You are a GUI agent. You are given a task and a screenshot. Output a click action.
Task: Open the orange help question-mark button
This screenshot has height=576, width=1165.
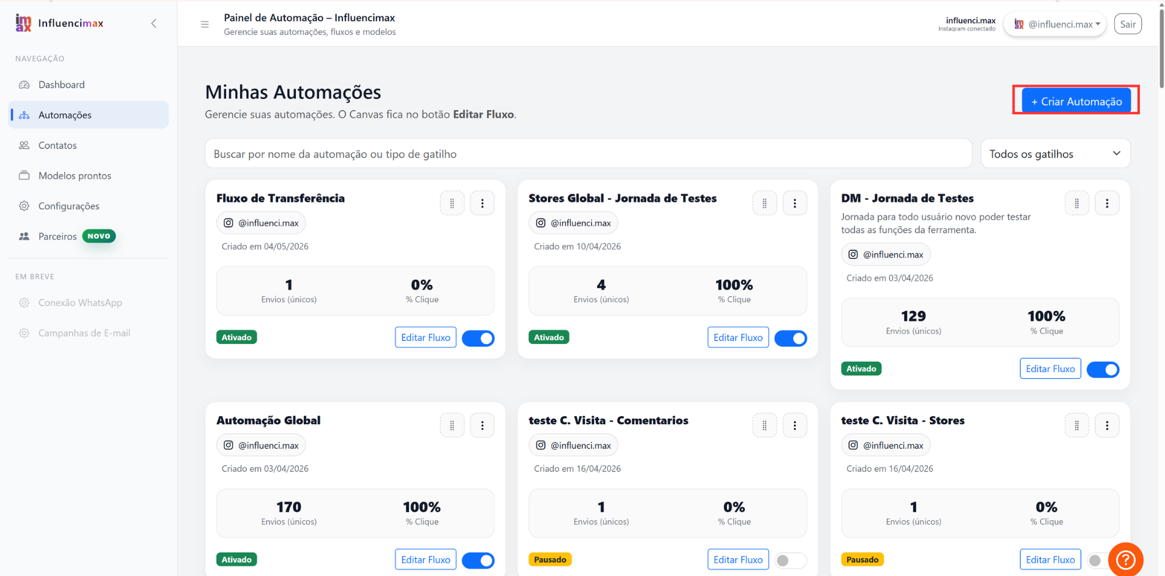1126,559
